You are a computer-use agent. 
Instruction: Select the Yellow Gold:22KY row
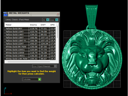coord(30,44)
